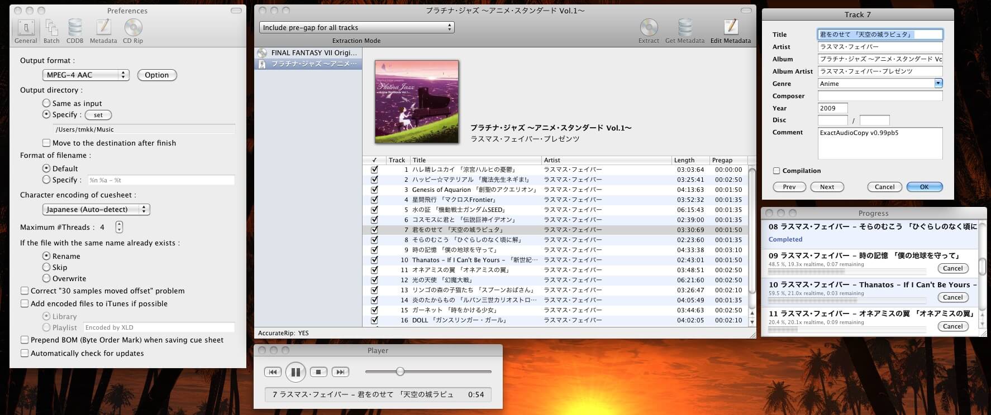
Task: Select the Overwrite radio option
Action: coord(46,278)
